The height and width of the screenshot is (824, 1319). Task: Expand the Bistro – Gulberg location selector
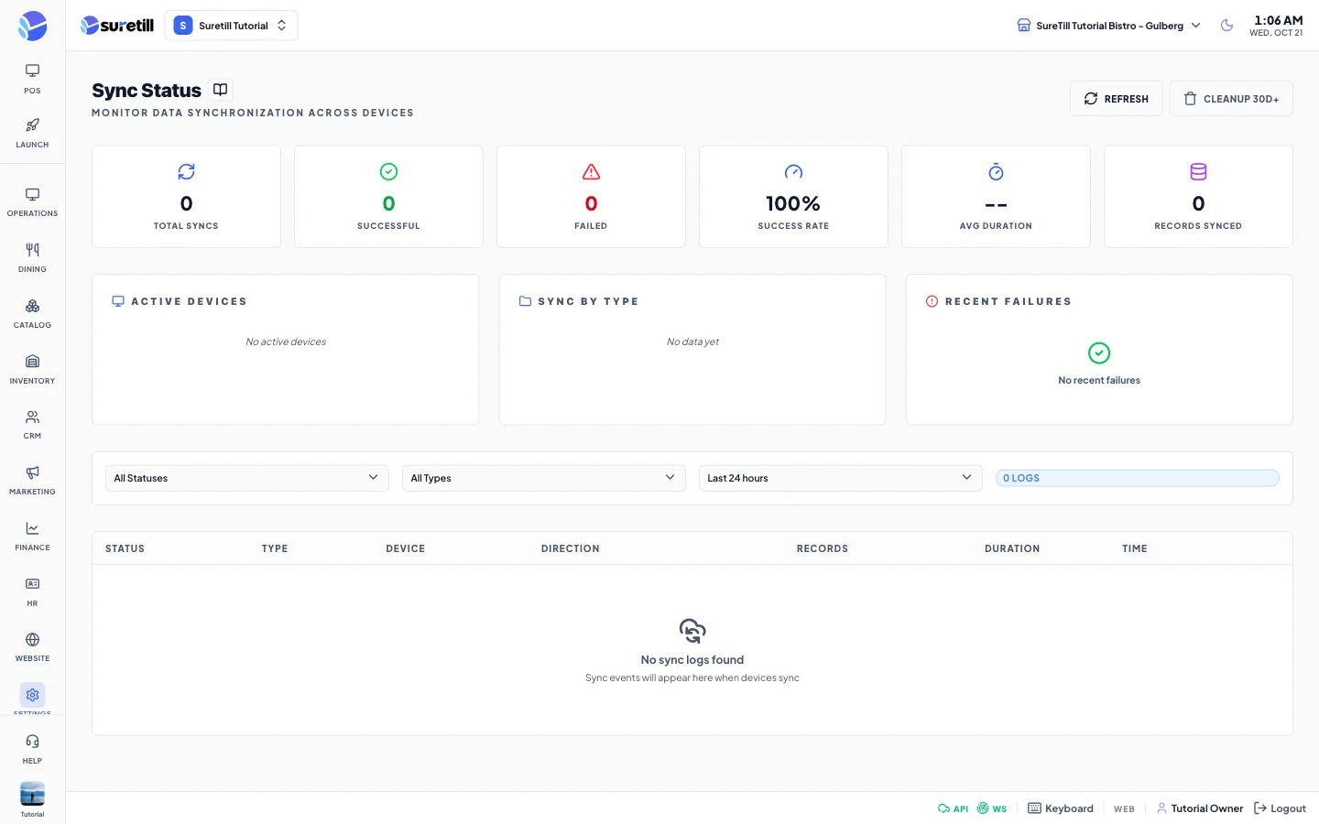click(1108, 26)
